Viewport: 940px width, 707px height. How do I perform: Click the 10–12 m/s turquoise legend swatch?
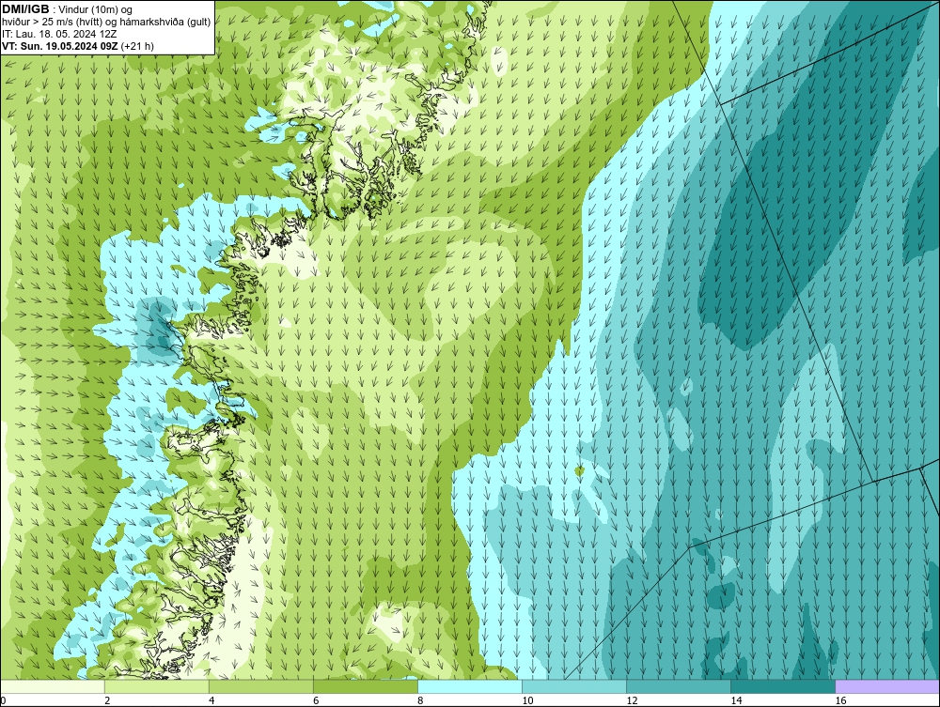[x=574, y=686]
